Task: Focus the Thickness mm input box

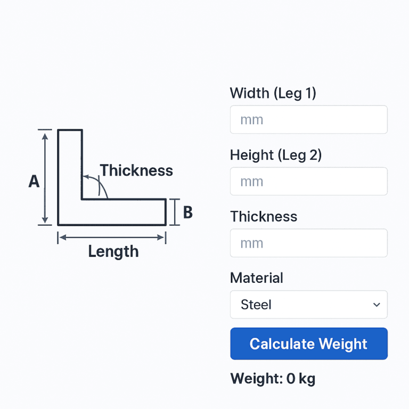Action: pyautogui.click(x=308, y=243)
